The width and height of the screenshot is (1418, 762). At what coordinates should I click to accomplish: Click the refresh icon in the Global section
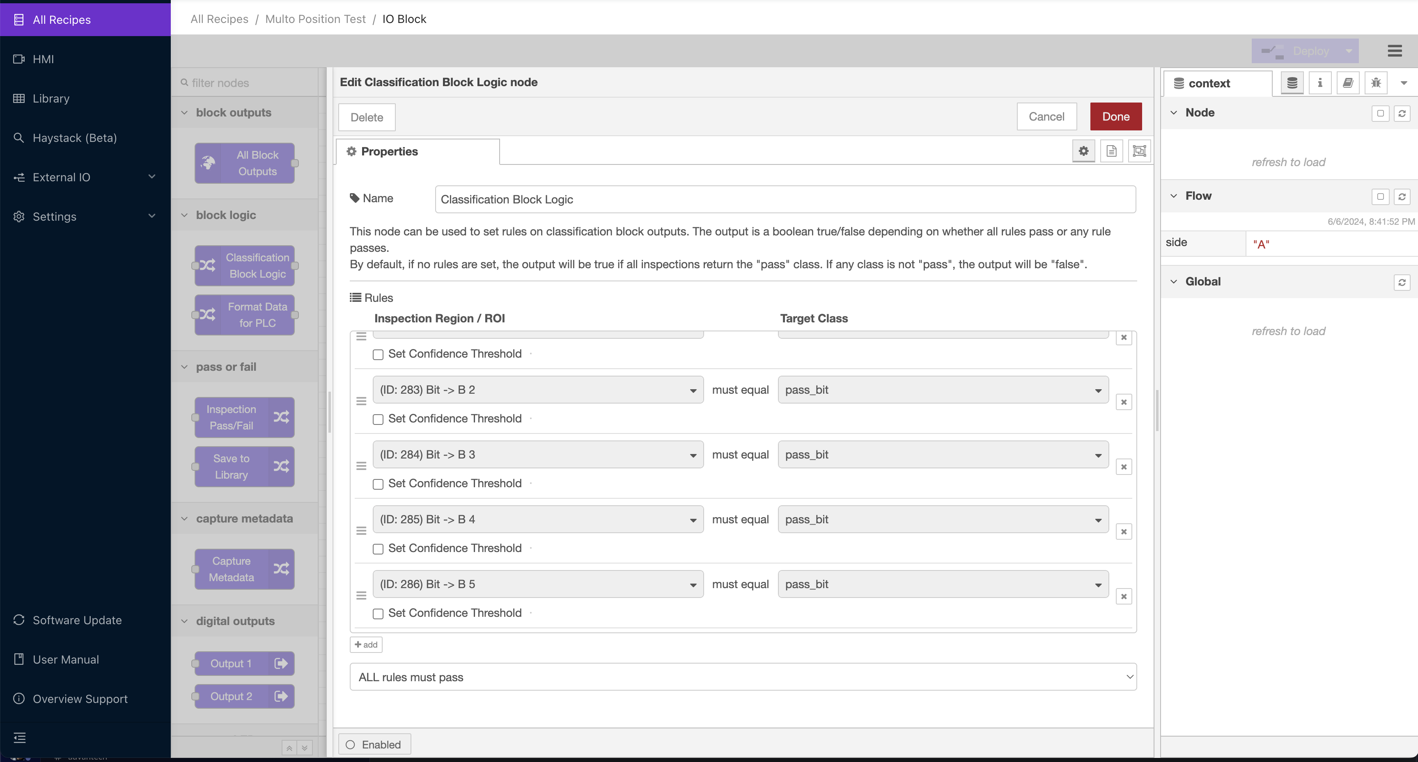pyautogui.click(x=1402, y=283)
